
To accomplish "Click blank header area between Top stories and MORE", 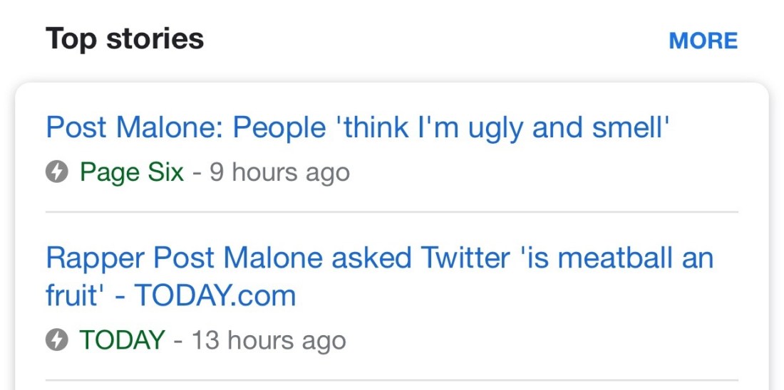I will click(435, 41).
